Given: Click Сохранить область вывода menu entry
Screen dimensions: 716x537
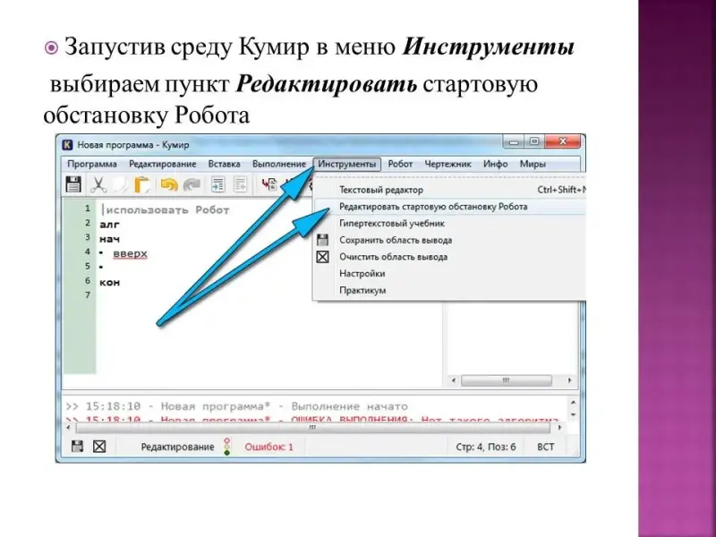Looking at the screenshot, I should (395, 240).
